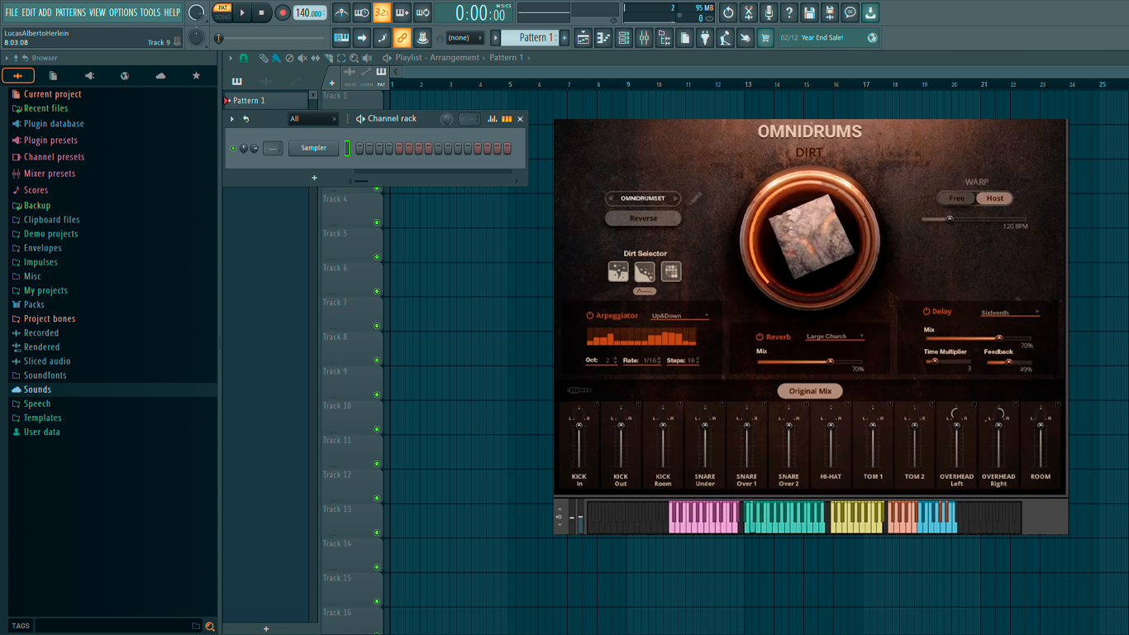
Task: Open the shopping cart content library icon
Action: tap(765, 37)
